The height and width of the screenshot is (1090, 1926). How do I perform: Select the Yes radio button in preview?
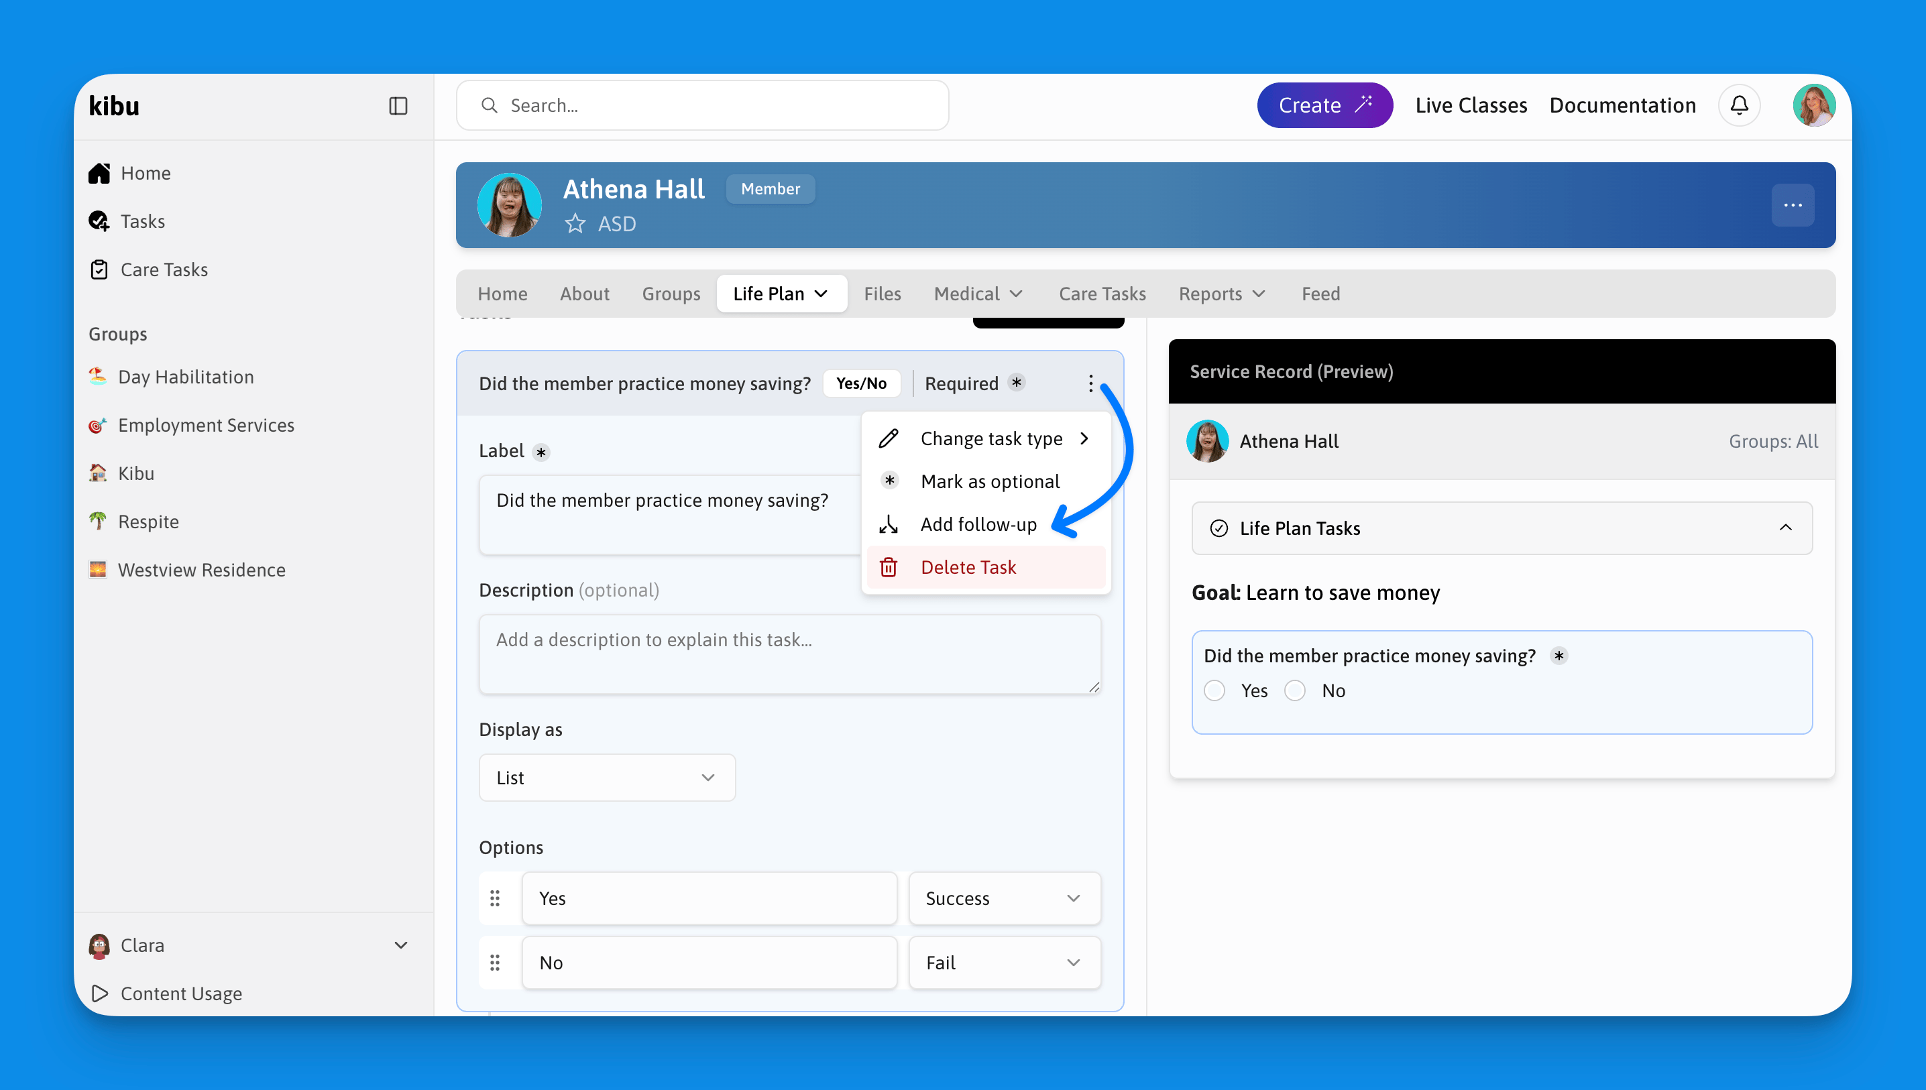[1214, 691]
